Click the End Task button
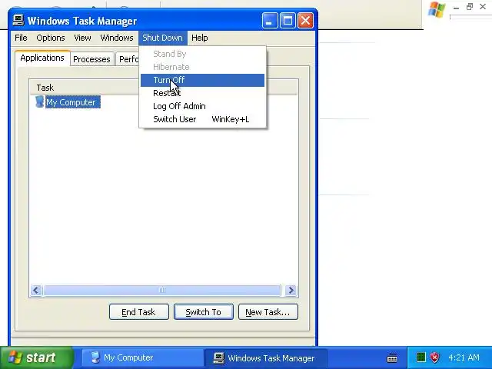 (138, 312)
